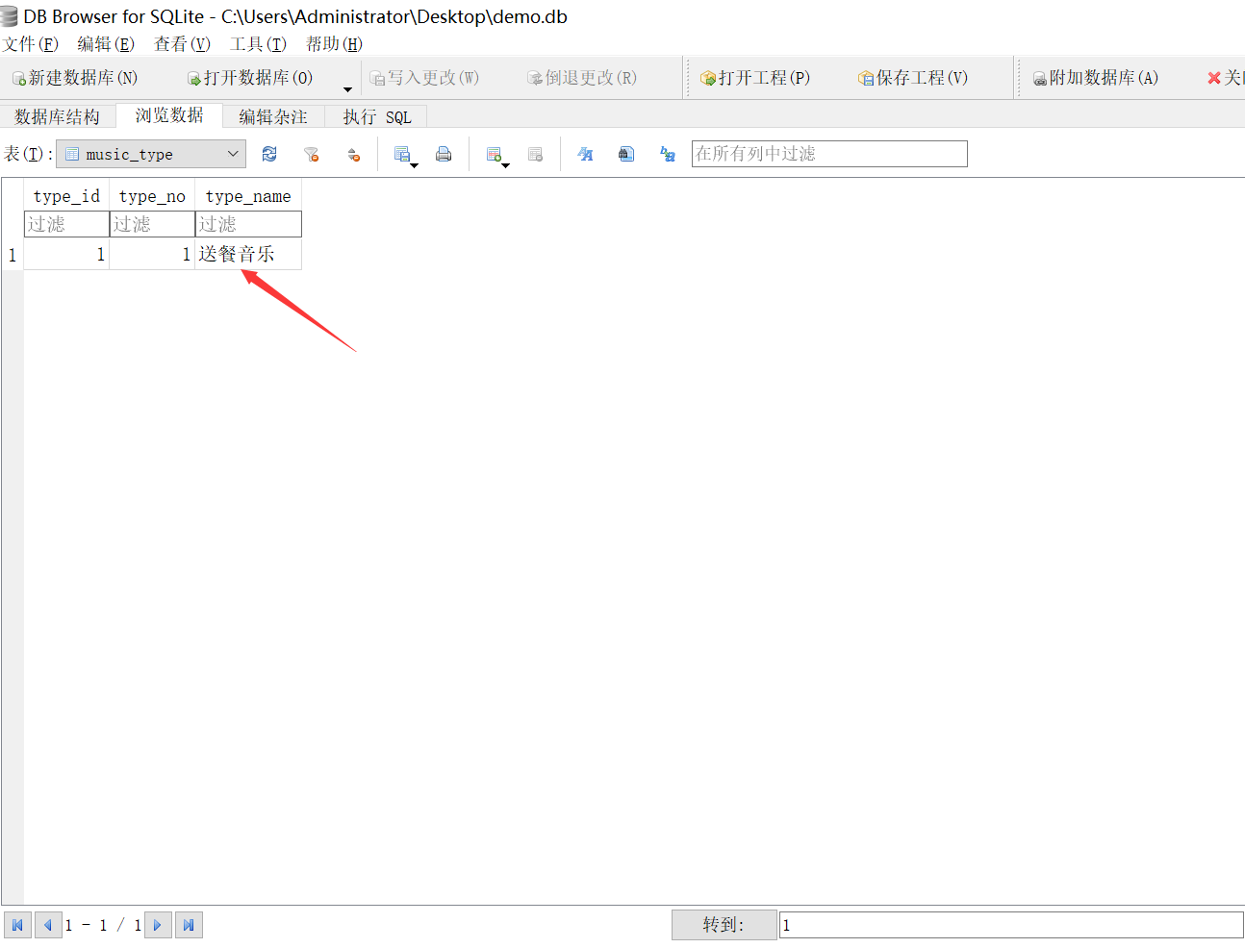Refresh the music_type table data
Screen dimensions: 1245x948
(268, 153)
